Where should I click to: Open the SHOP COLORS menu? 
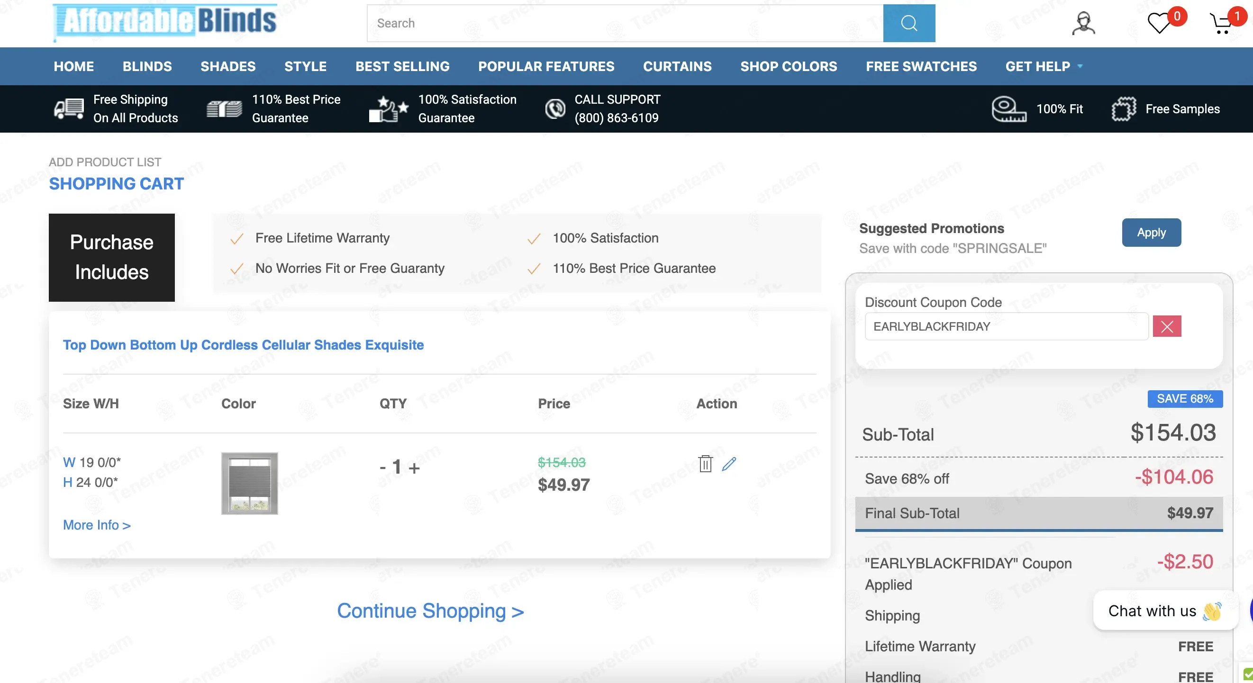(789, 66)
